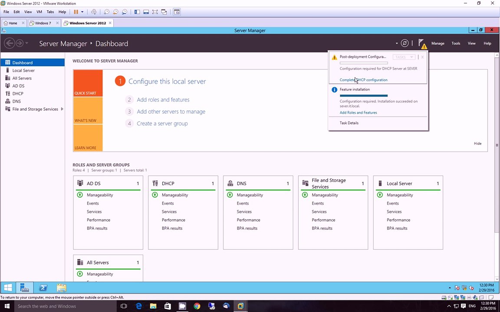Screen dimensions: 500x312
Task: Open navigation history dropdown next to forward arrow
Action: [27, 43]
